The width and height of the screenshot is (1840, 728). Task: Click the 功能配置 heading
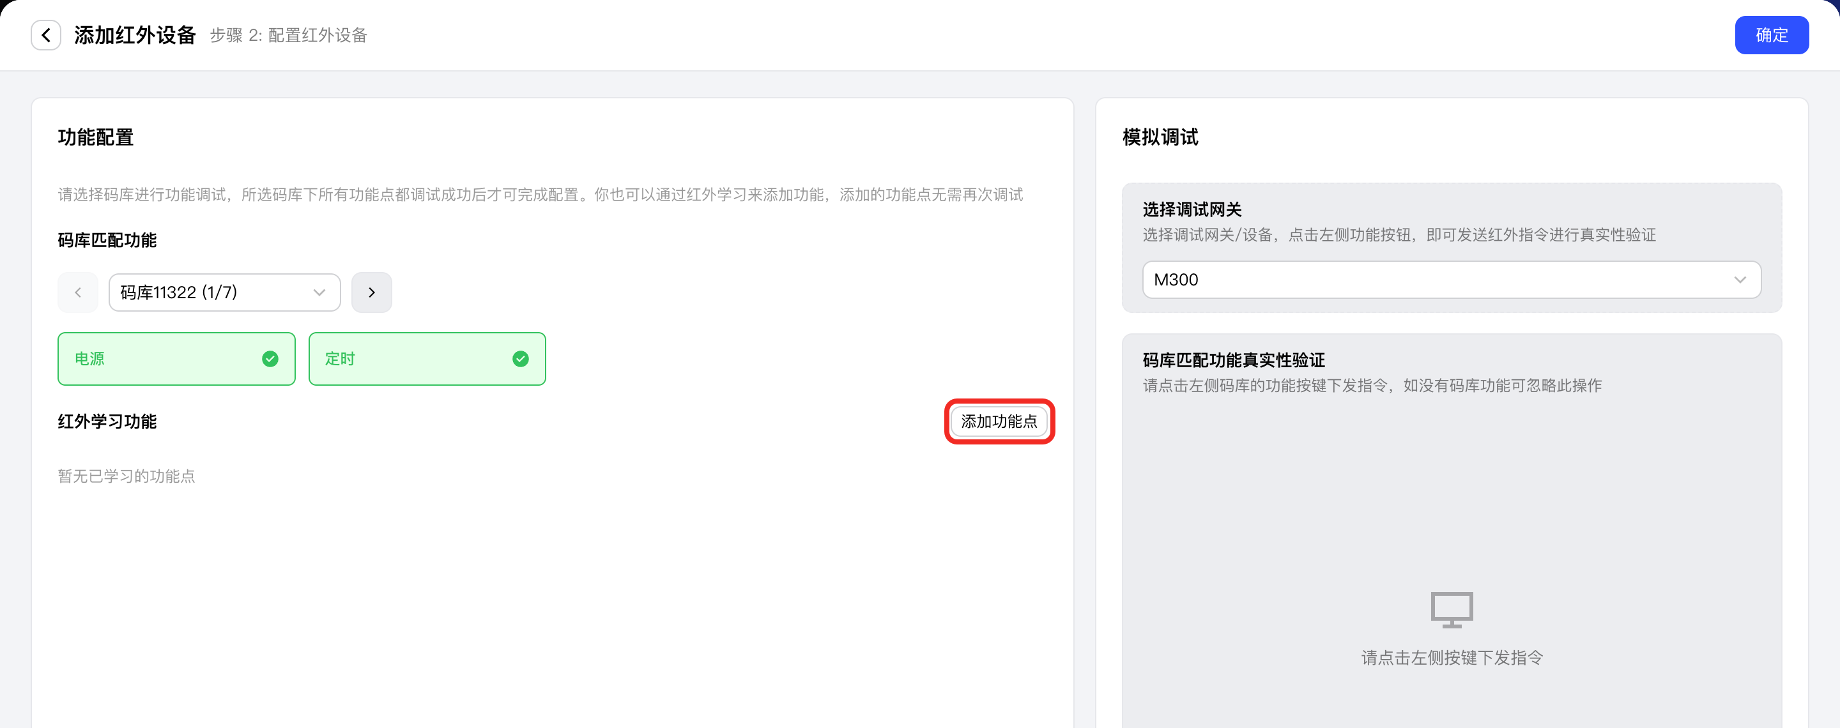[x=96, y=137]
